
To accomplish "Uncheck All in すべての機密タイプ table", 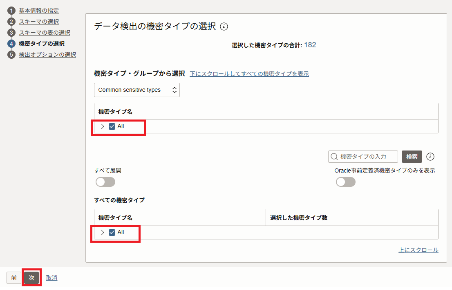I will (112, 232).
